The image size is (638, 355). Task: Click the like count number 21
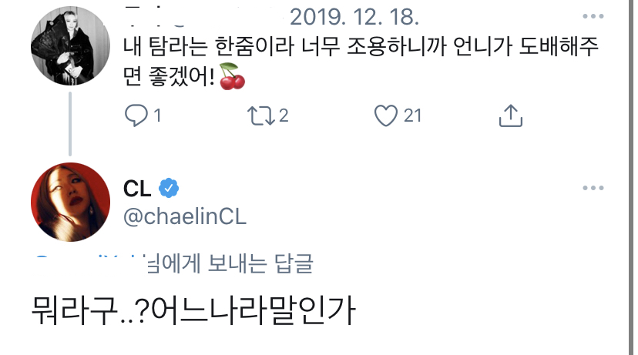pos(413,116)
